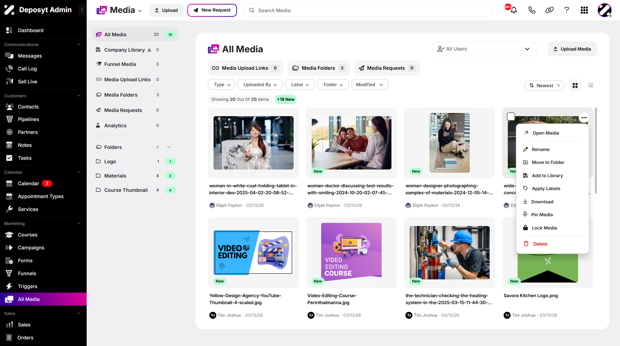Open the user profile avatar
620x346 pixels.
(604, 10)
